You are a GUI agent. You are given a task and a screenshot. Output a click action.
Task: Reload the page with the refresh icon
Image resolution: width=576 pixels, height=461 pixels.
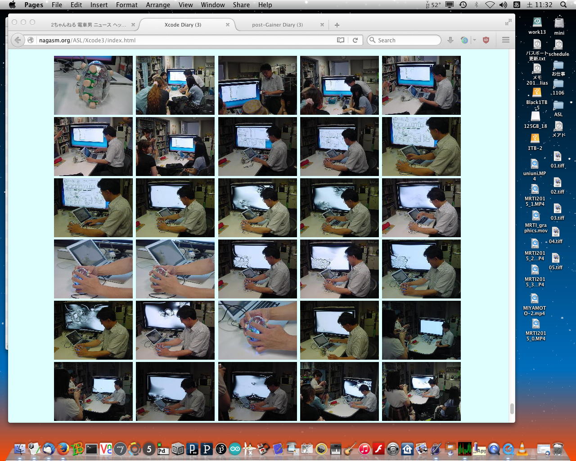(x=355, y=40)
